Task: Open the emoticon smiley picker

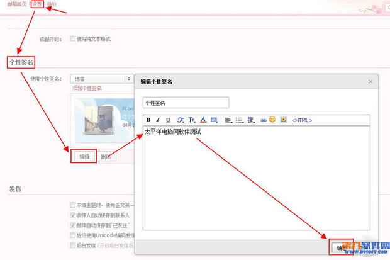Action: pos(272,120)
